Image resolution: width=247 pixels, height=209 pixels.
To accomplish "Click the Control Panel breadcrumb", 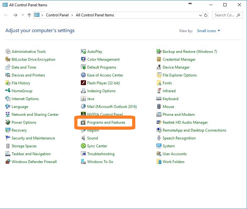I will point(57,15).
